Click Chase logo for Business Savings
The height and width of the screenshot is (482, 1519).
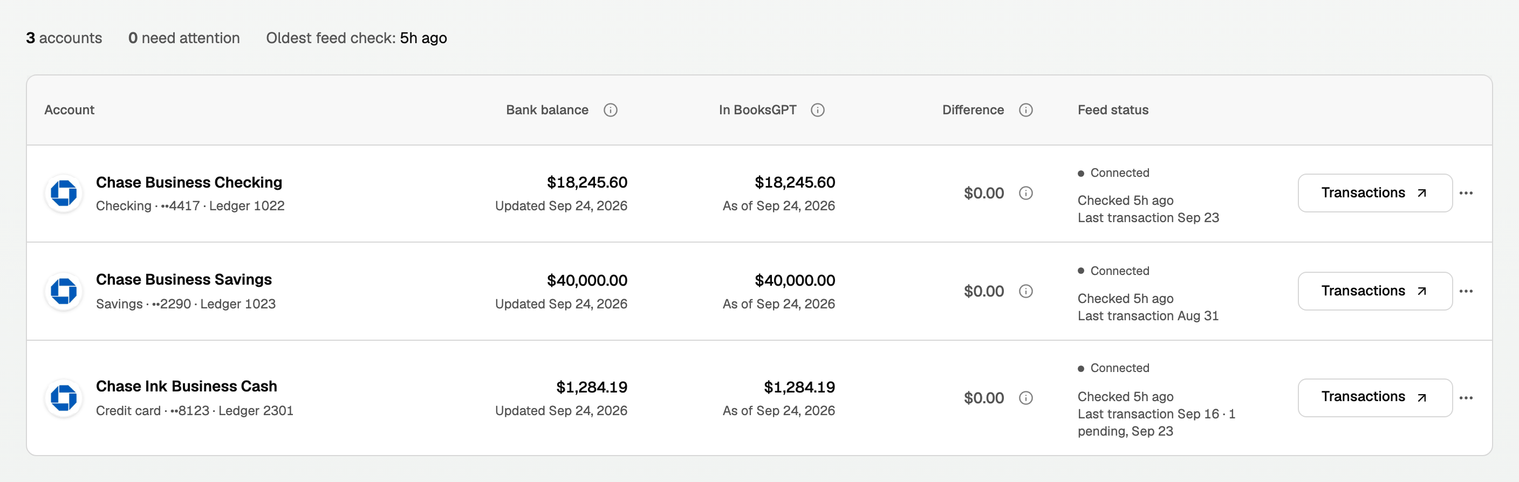click(x=64, y=291)
